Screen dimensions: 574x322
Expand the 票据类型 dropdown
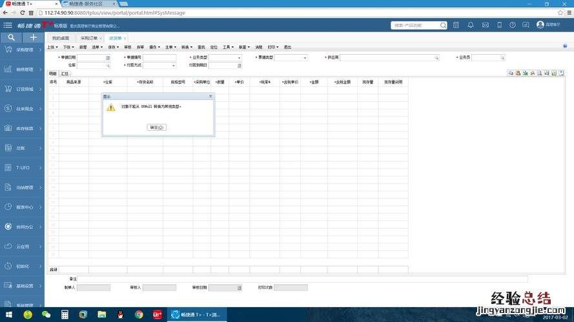point(305,58)
